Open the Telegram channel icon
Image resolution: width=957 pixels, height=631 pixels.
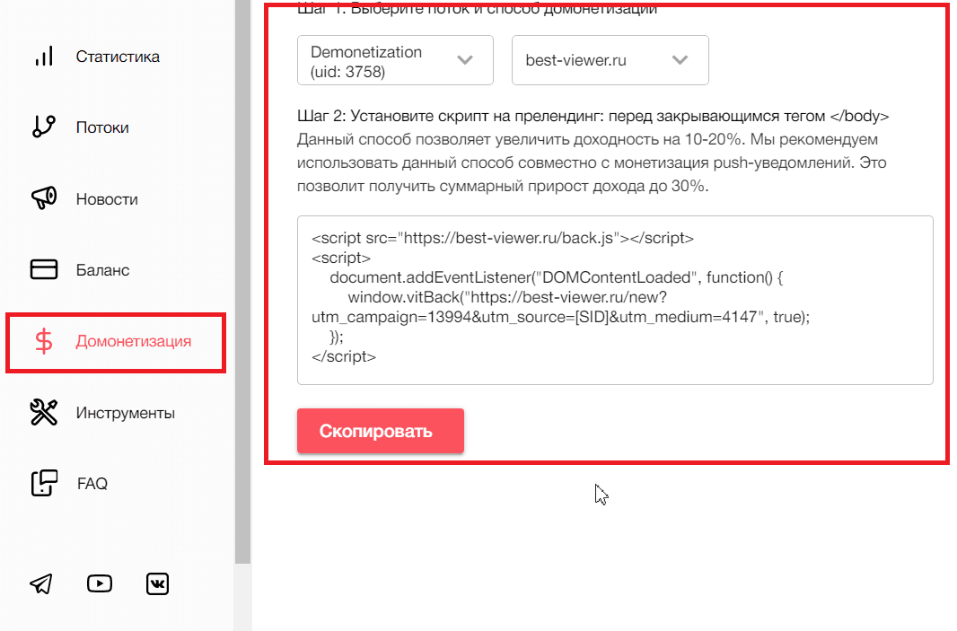tap(41, 584)
